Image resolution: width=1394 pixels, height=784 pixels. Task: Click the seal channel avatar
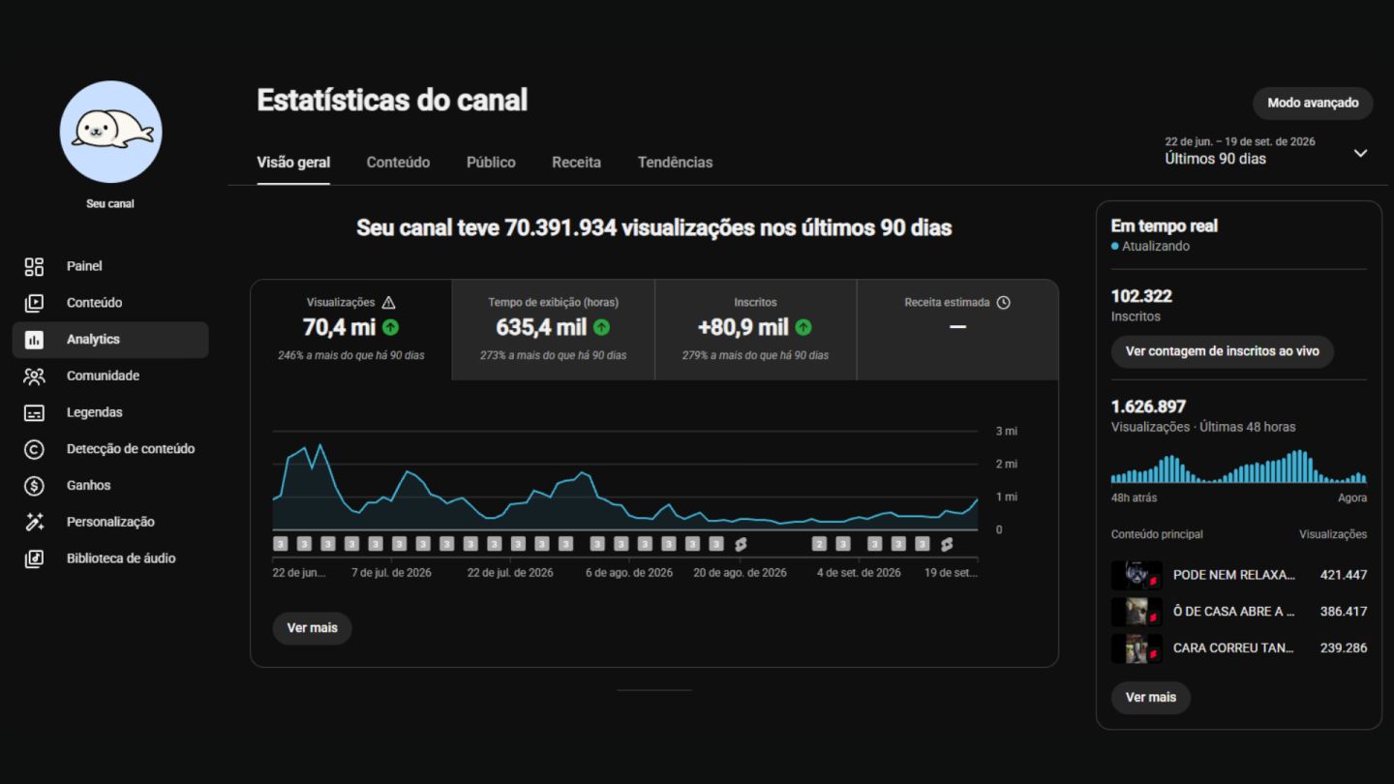tap(110, 132)
